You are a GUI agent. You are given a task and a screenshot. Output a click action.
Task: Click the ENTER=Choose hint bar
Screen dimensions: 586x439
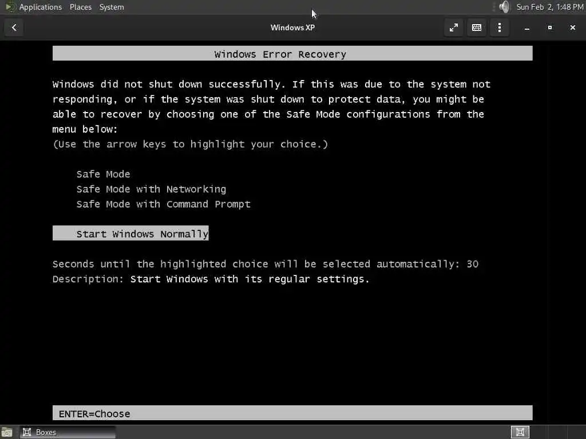[292, 413]
